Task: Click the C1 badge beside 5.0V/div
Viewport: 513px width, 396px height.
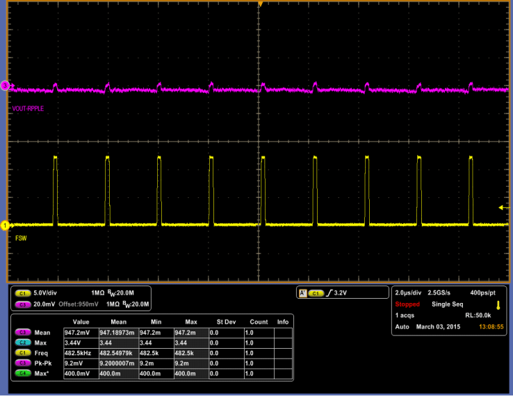Action: click(22, 294)
